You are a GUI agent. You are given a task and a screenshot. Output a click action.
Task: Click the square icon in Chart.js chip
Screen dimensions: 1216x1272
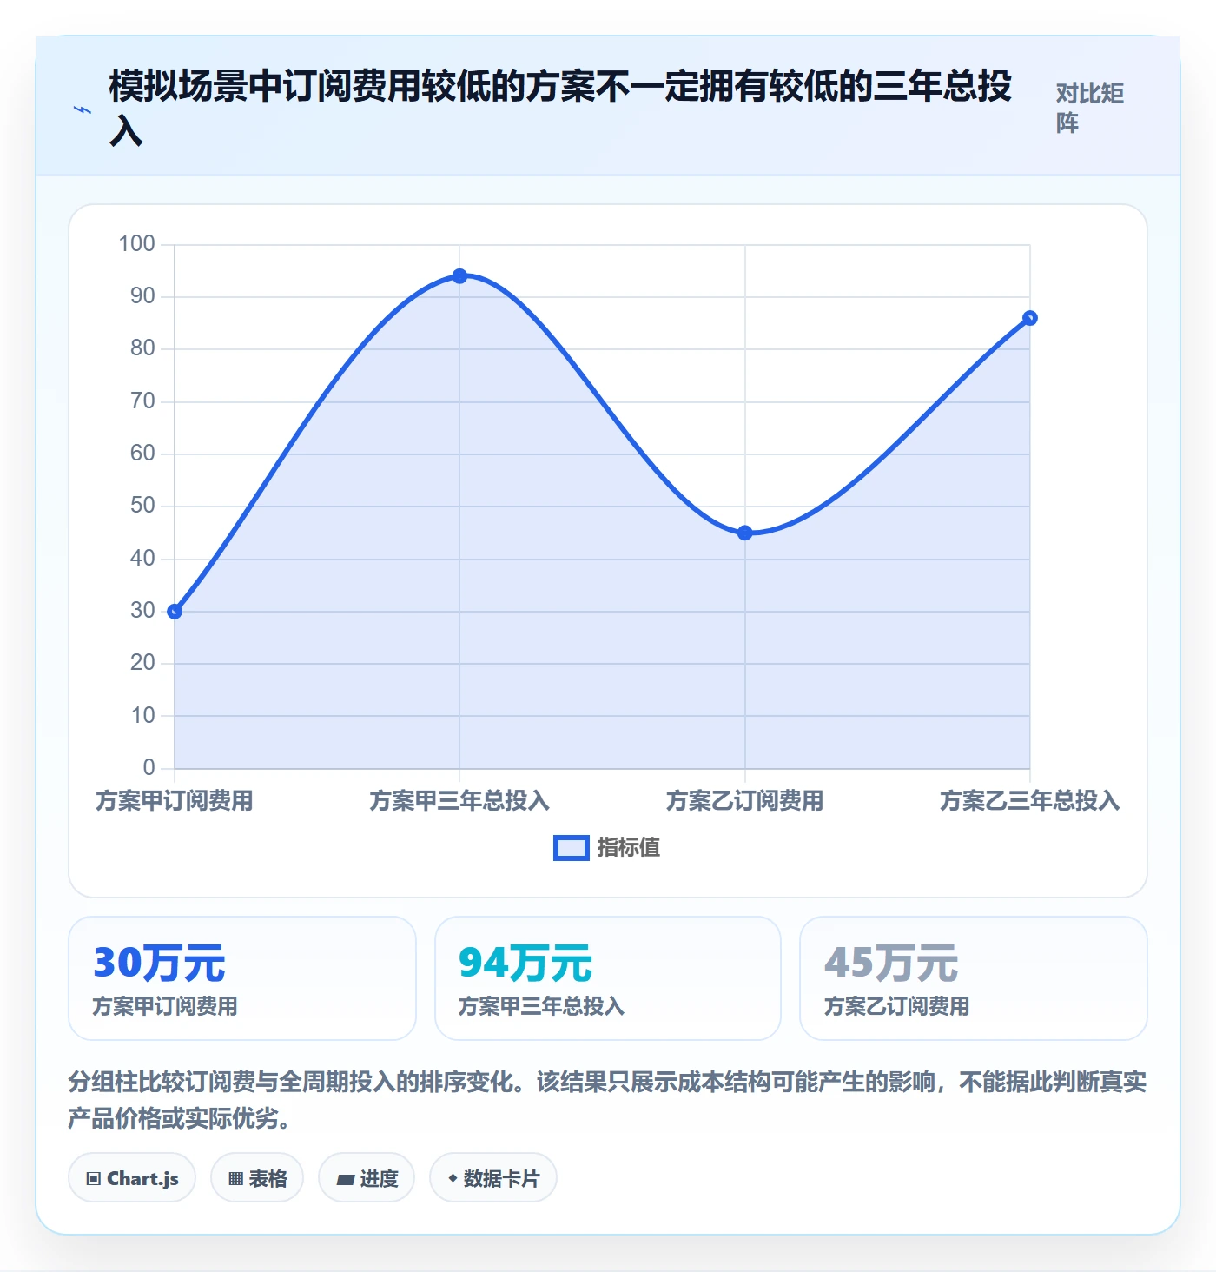coord(94,1179)
